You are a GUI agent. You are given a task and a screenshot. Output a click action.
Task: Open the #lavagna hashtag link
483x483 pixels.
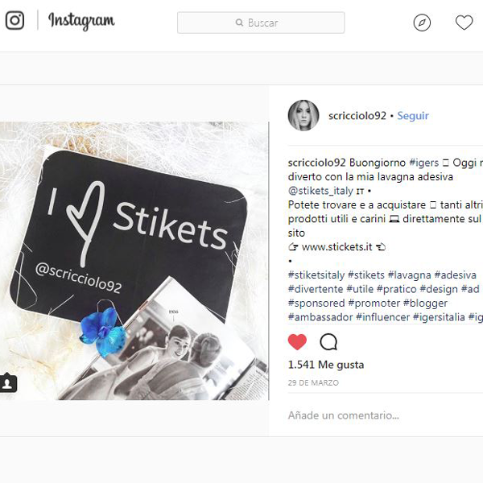tap(410, 275)
